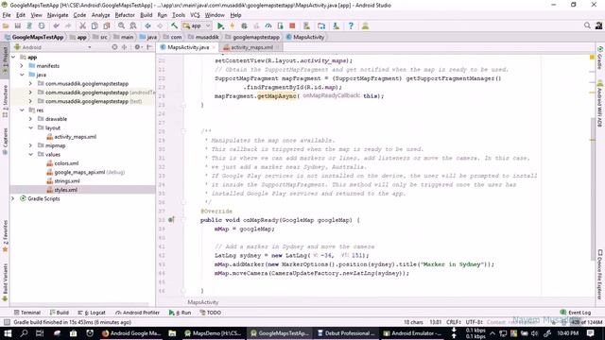Click the Paste icon in the toolbar
Image resolution: width=605 pixels, height=340 pixels.
(x=107, y=25)
